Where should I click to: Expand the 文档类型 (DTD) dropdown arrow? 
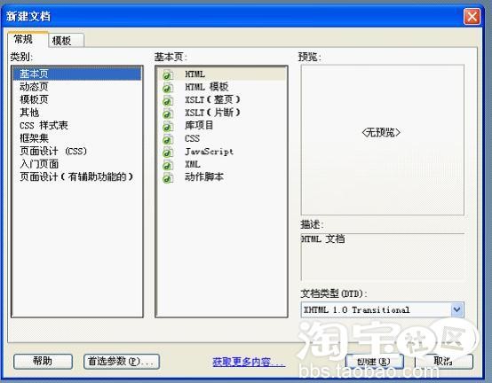click(x=456, y=309)
